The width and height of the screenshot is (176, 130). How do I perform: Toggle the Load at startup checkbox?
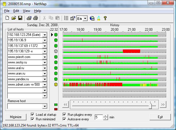tap(32, 115)
